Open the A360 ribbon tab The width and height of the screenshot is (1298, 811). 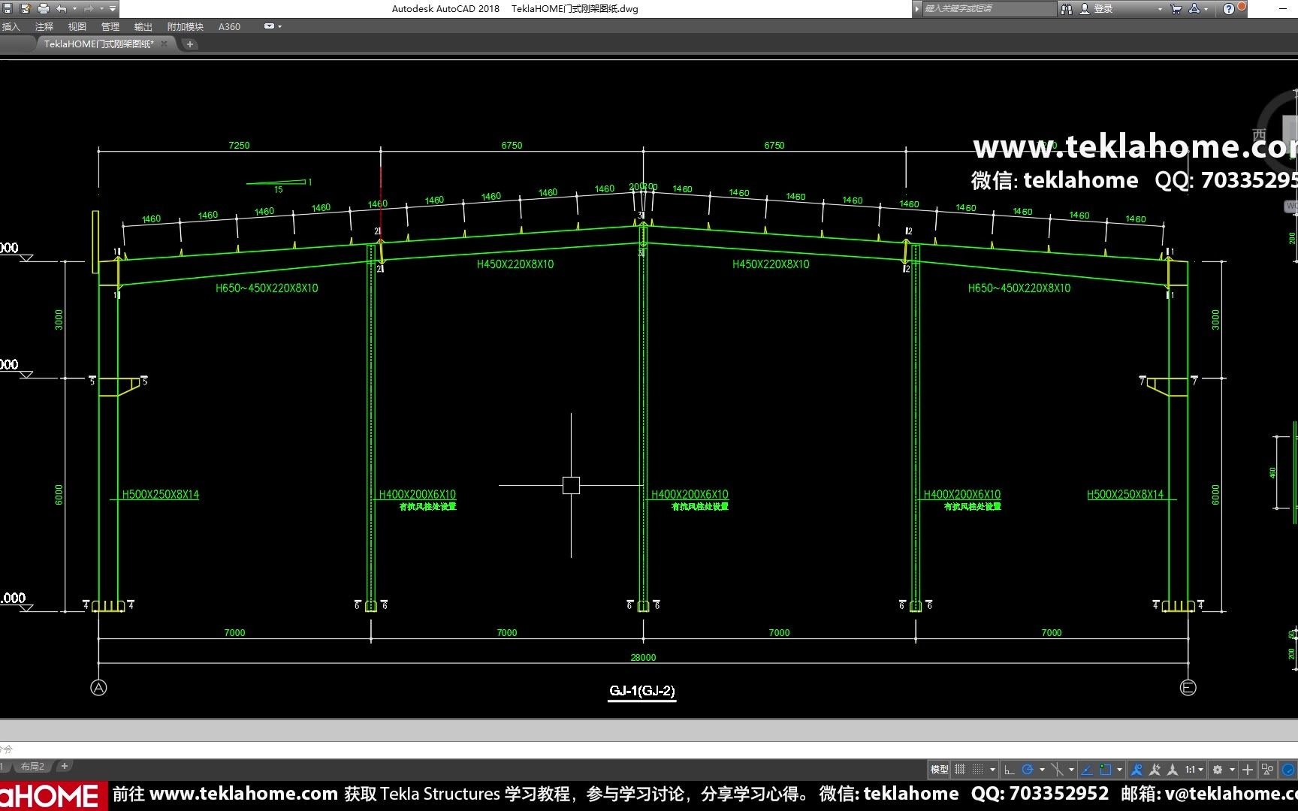point(230,26)
